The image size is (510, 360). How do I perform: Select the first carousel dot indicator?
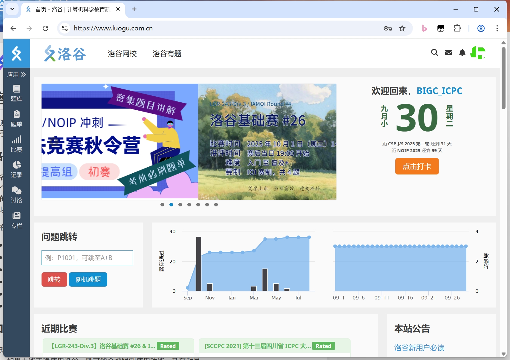point(162,205)
